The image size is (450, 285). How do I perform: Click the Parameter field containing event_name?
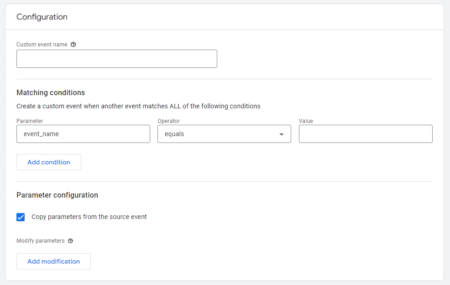(x=83, y=134)
